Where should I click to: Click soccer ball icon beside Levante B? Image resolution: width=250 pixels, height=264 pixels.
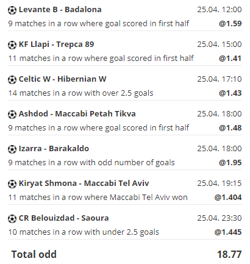(x=12, y=10)
